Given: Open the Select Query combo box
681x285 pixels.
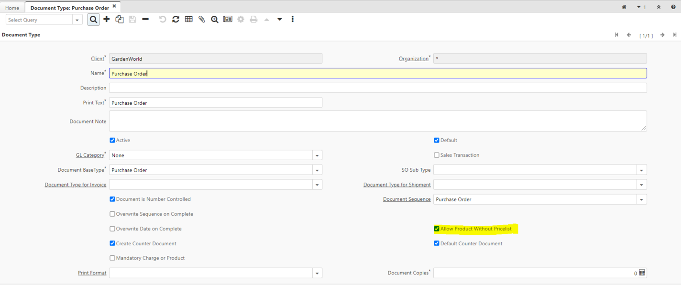Looking at the screenshot, I should [x=77, y=20].
